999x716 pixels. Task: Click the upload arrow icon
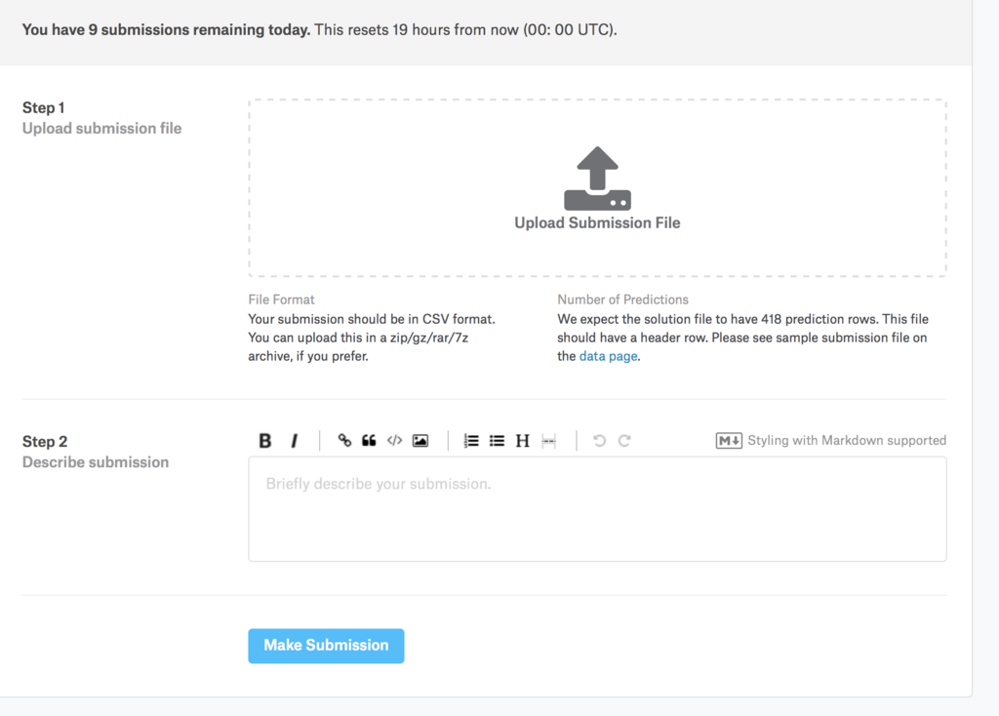(597, 179)
